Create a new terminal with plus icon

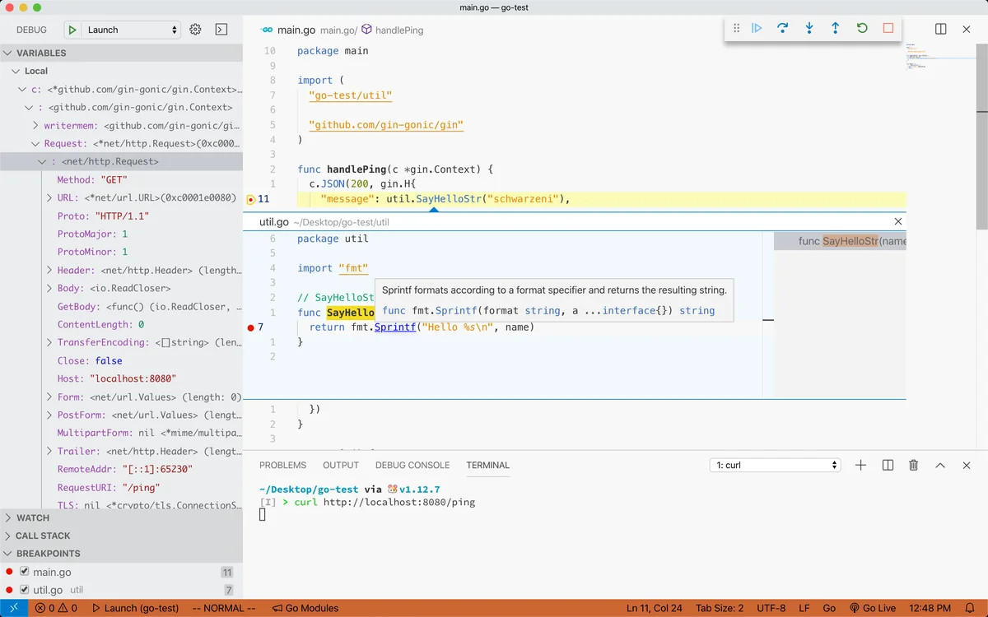click(x=860, y=465)
